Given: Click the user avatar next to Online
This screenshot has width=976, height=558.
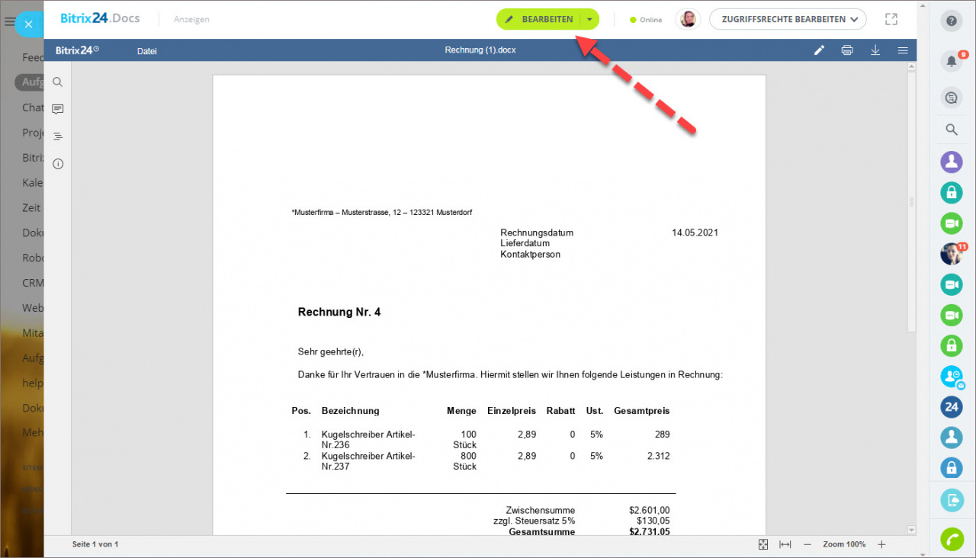Looking at the screenshot, I should point(688,20).
